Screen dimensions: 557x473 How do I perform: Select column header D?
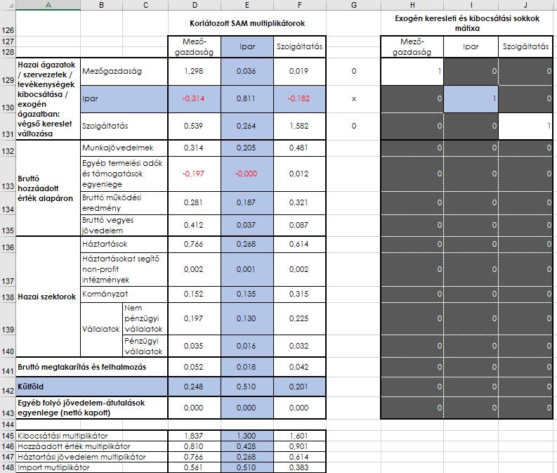pos(195,5)
